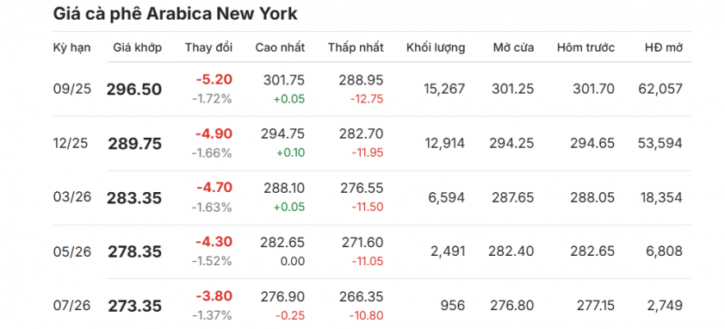Select the 03/26 contract term
This screenshot has height=329, width=725.
(72, 197)
